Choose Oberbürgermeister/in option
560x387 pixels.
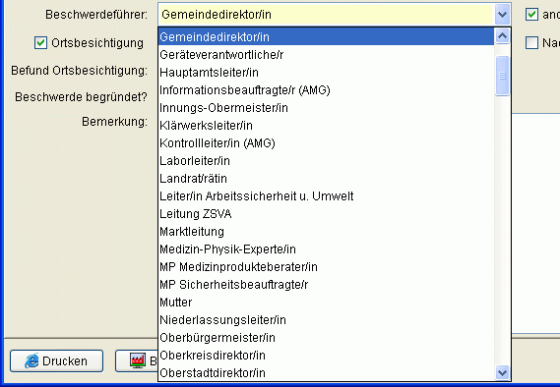tap(326, 338)
